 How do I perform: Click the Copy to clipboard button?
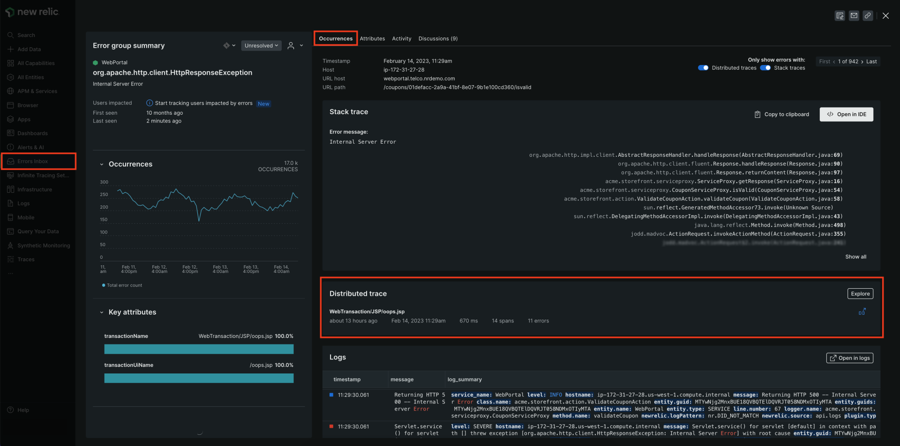(781, 114)
